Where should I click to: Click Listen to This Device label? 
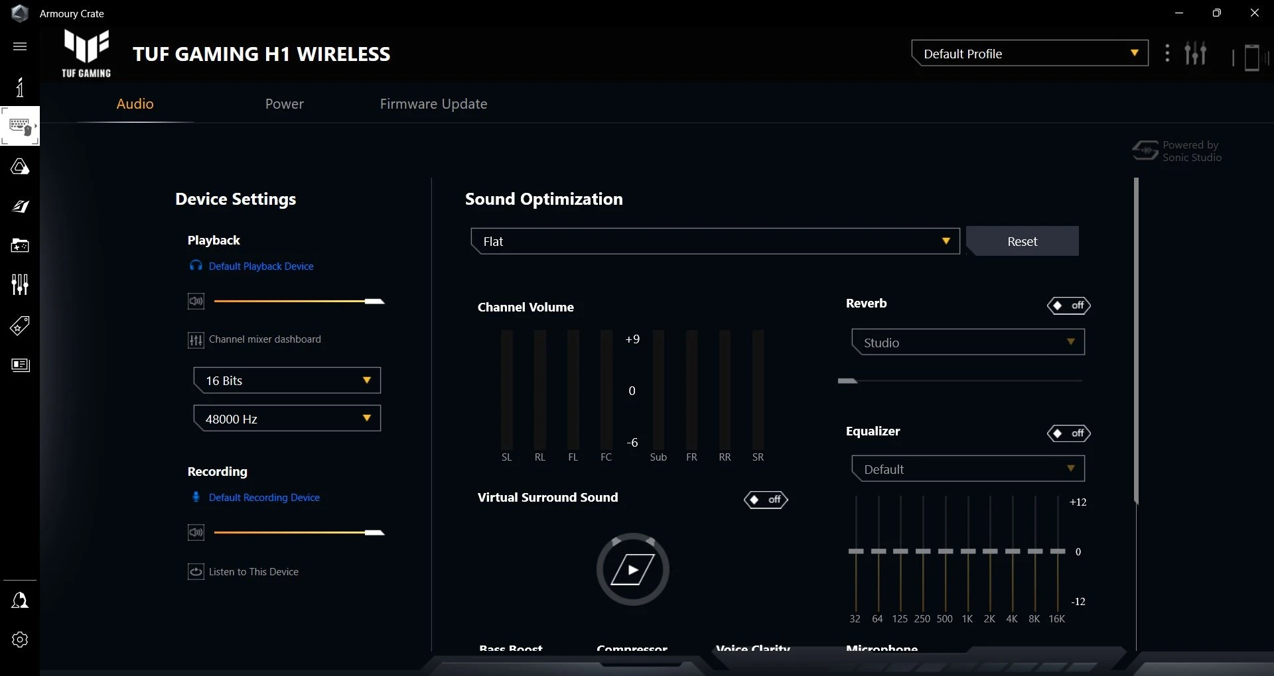253,572
